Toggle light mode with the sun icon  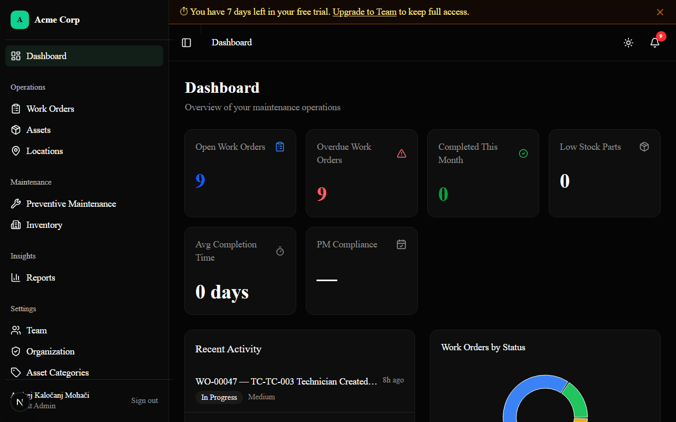tap(628, 43)
